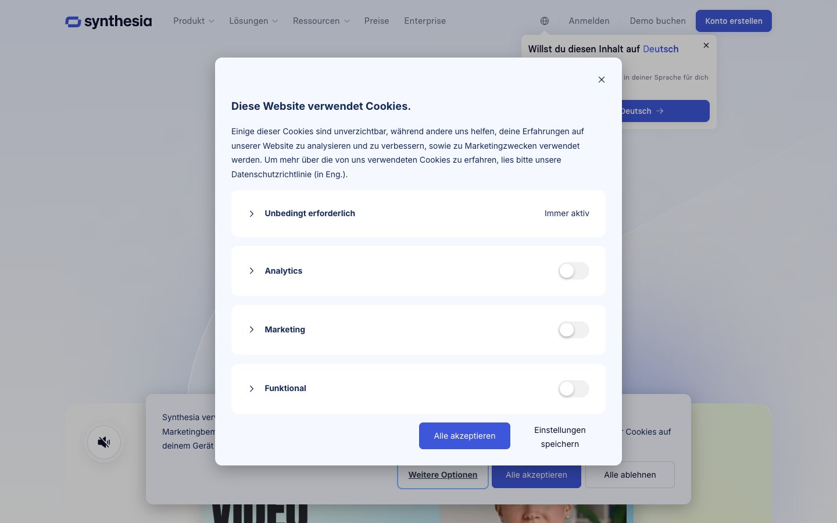This screenshot has height=523, width=837.
Task: Dismiss the Deutsch language popup
Action: [706, 45]
